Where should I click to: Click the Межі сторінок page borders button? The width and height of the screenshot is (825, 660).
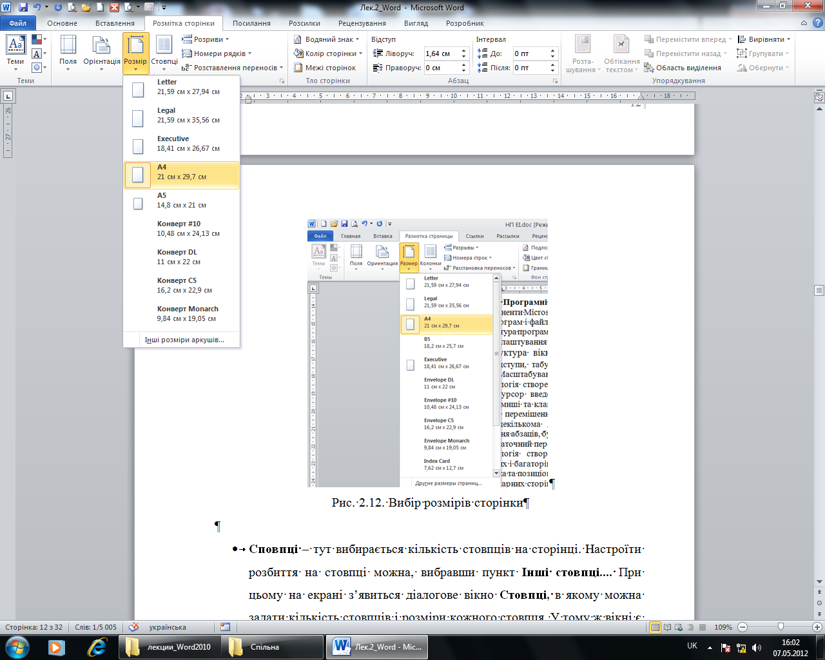point(325,68)
